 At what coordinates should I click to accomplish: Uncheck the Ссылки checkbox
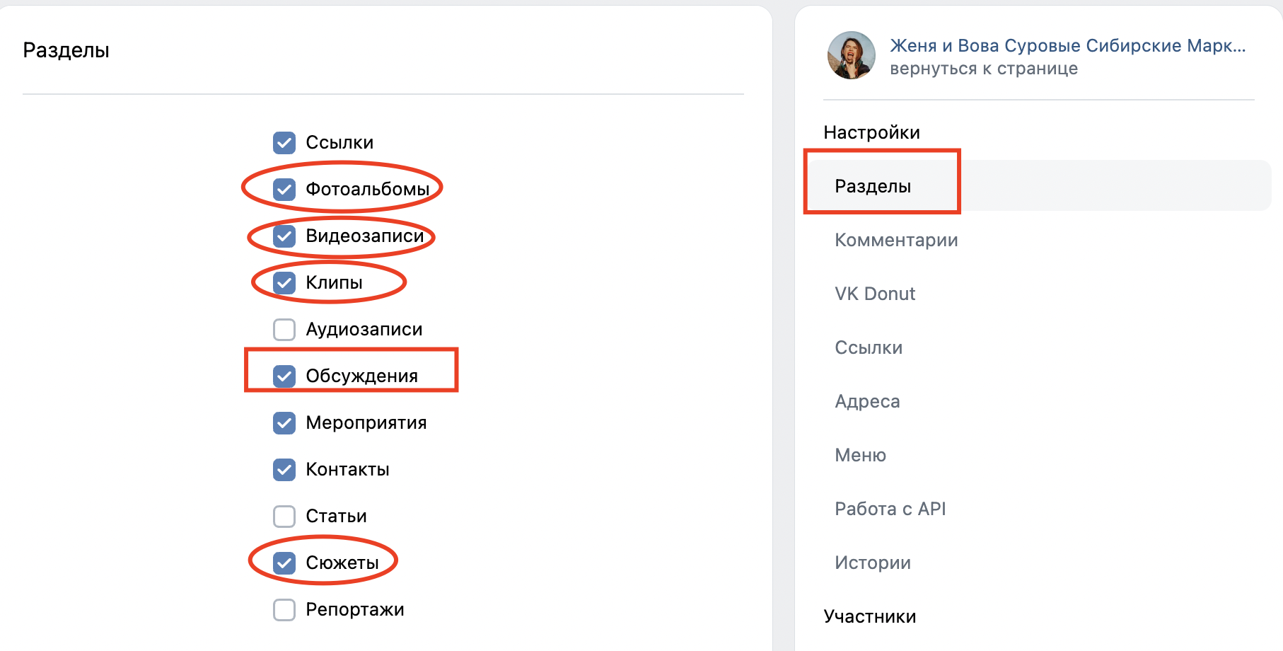pyautogui.click(x=284, y=142)
